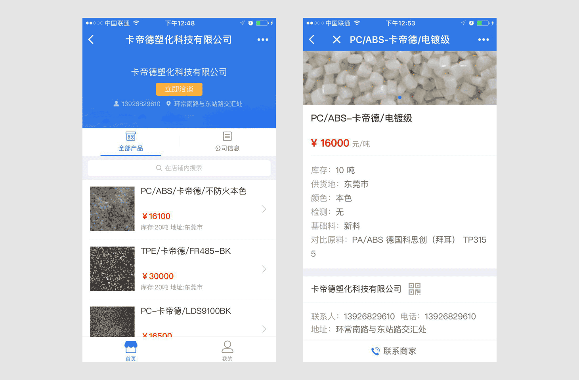
Task: Select the ¥16000 price text
Action: 330,143
